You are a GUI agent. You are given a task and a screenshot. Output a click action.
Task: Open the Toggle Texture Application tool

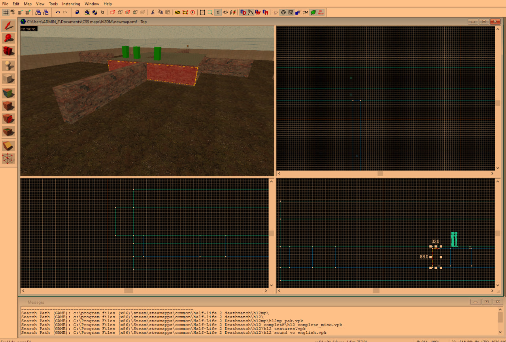click(x=8, y=93)
